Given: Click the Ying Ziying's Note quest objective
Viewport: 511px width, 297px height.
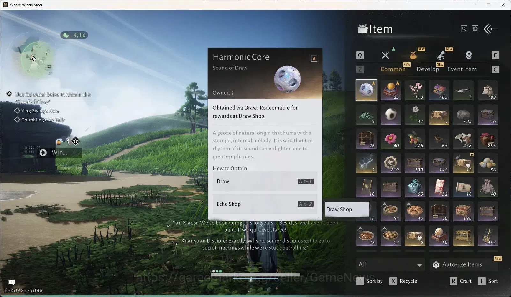Looking at the screenshot, I should tap(40, 111).
